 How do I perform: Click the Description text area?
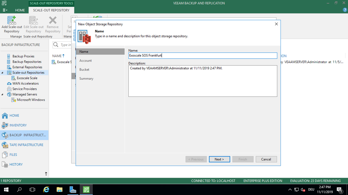pyautogui.click(x=203, y=81)
